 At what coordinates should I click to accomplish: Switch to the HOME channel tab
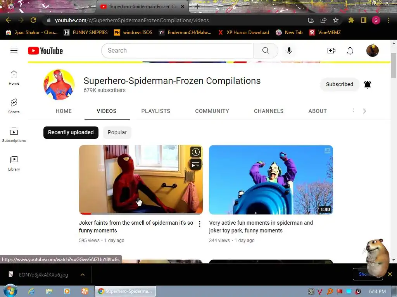[x=64, y=111]
